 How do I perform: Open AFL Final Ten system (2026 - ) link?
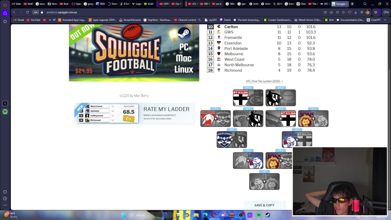265,81
